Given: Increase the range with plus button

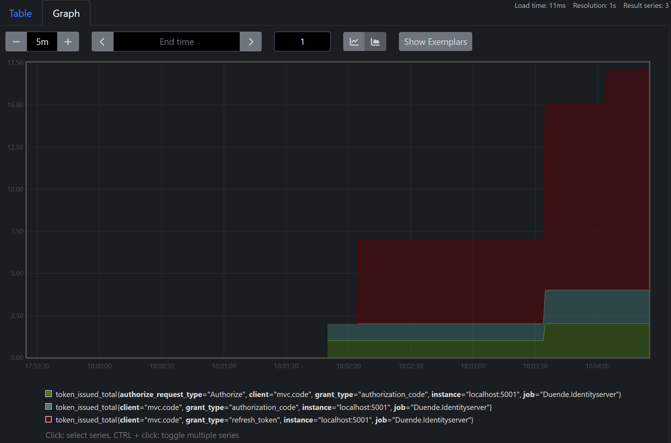Looking at the screenshot, I should coord(68,42).
